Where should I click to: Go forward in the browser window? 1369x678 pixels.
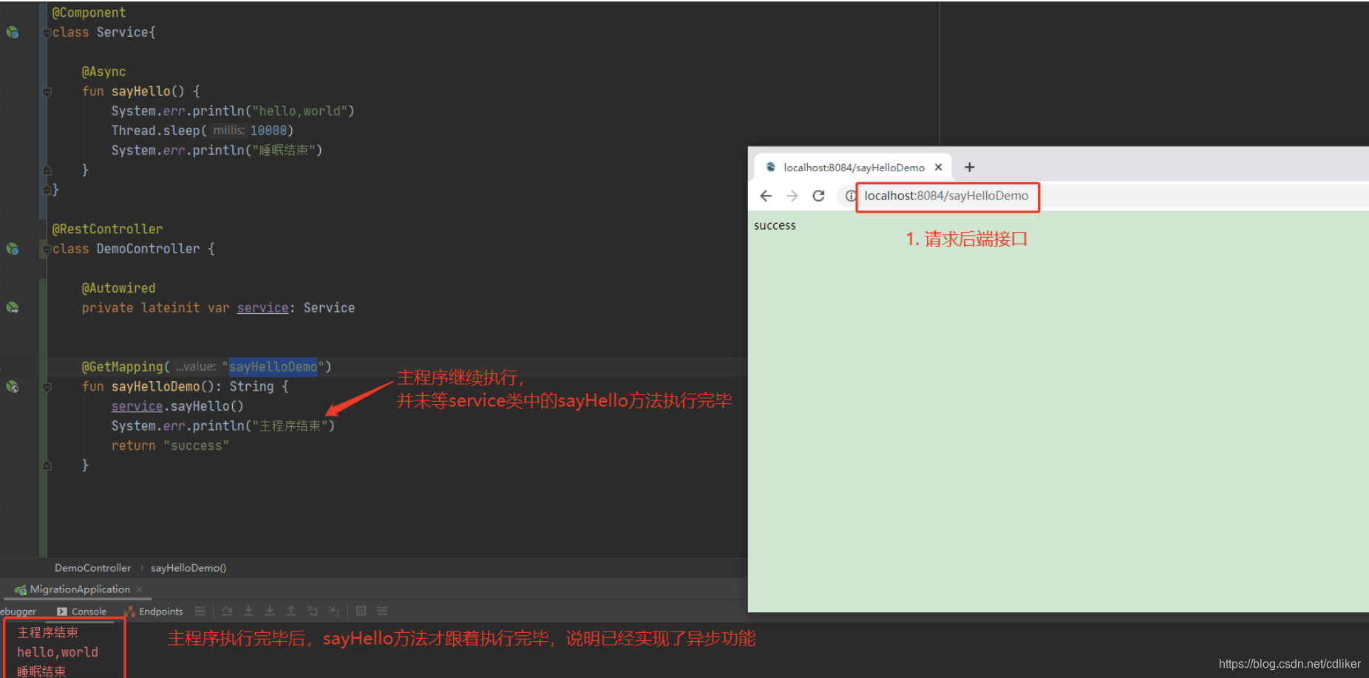[792, 196]
